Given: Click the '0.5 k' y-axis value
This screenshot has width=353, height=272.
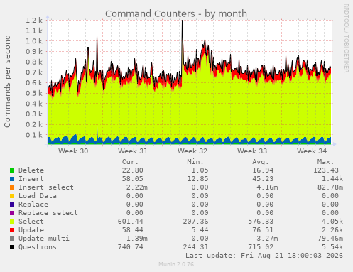Looking at the screenshot, I should point(34,93).
